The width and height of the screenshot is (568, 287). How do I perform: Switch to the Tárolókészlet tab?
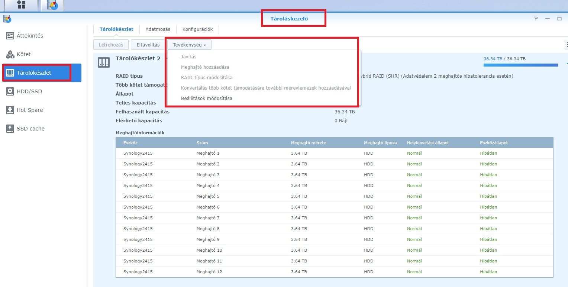(x=116, y=29)
